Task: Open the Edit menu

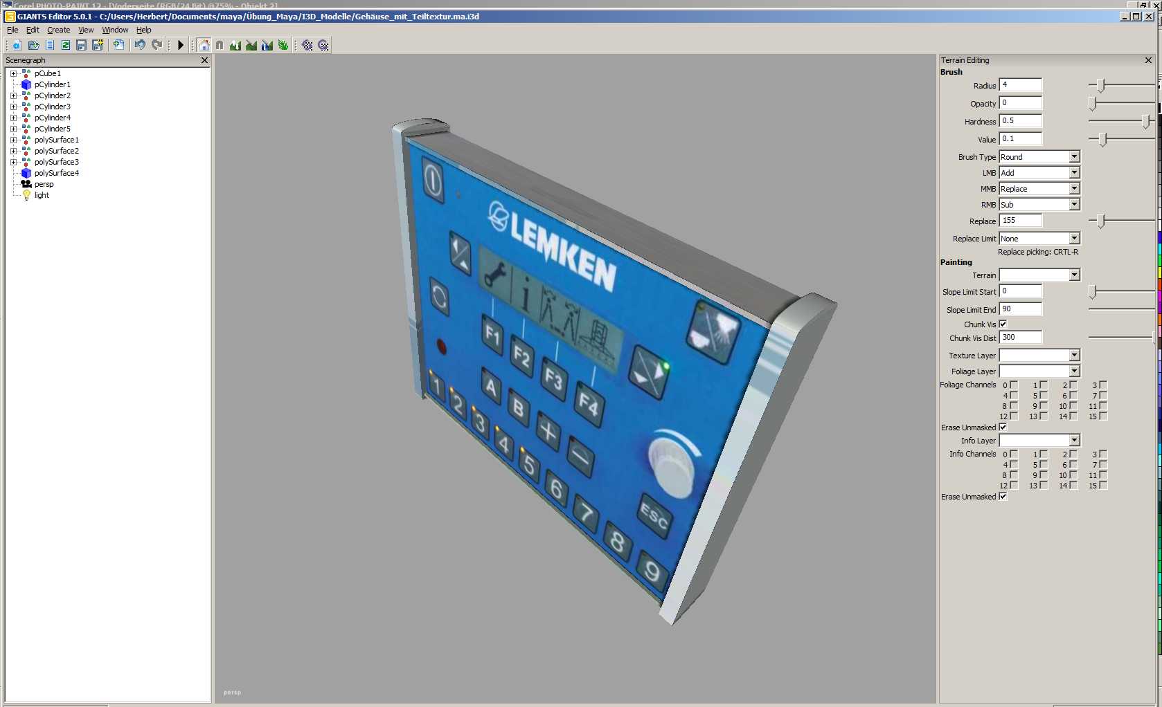Action: click(x=33, y=30)
